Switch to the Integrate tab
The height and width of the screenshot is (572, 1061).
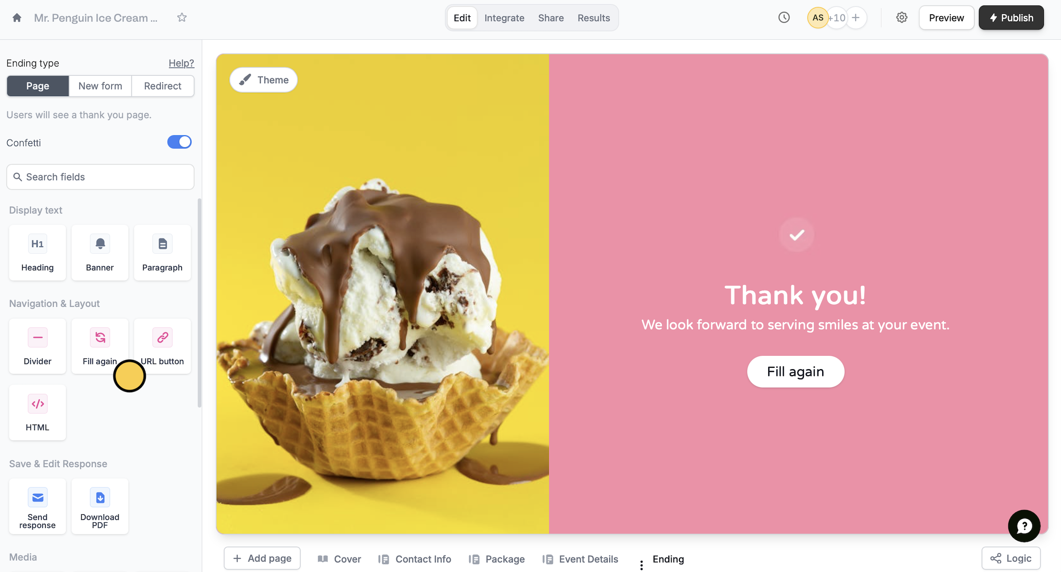pos(504,18)
